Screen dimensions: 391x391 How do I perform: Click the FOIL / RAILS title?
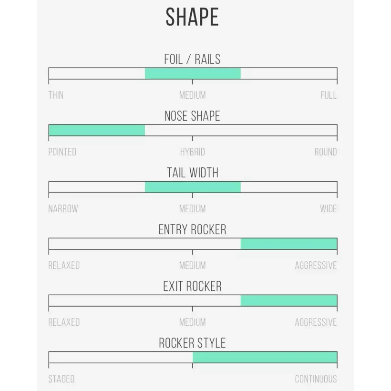tap(192, 59)
